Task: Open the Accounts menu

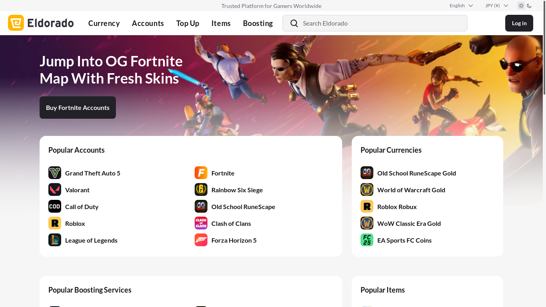Action: click(148, 23)
